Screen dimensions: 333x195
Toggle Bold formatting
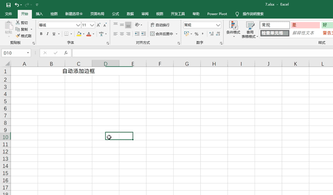[41, 34]
